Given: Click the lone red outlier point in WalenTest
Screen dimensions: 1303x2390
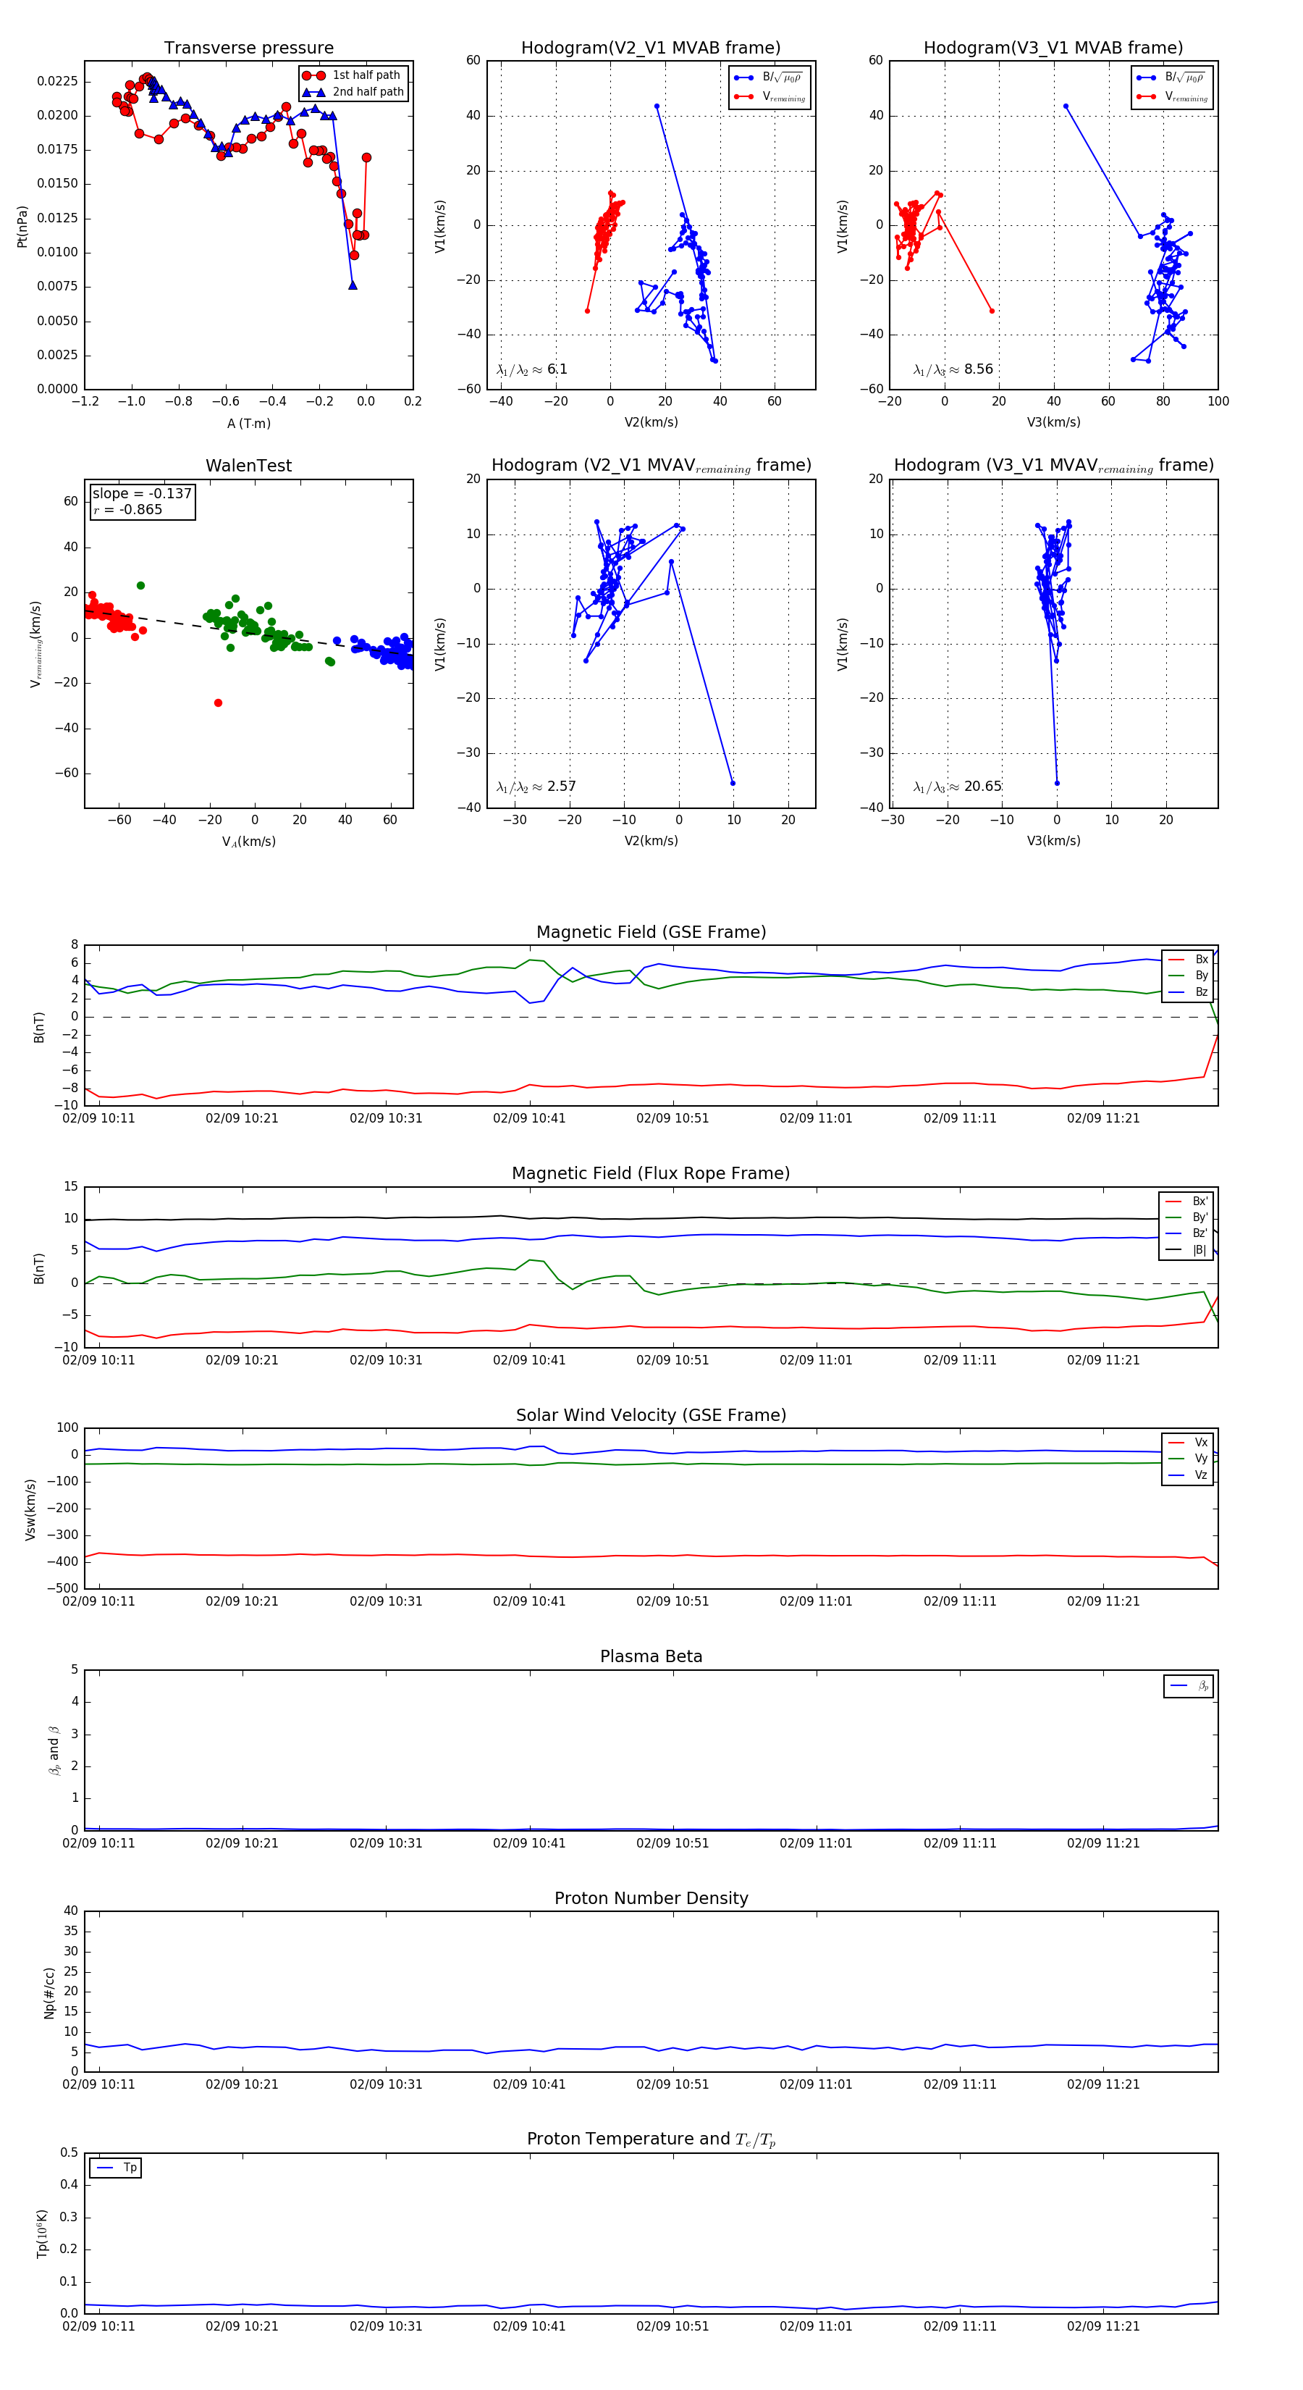Looking at the screenshot, I should (x=218, y=703).
